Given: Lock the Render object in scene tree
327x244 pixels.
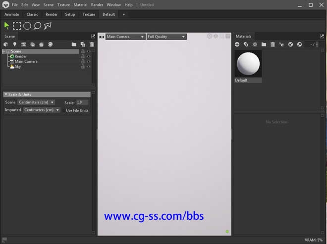Looking at the screenshot, I should (x=83, y=57).
